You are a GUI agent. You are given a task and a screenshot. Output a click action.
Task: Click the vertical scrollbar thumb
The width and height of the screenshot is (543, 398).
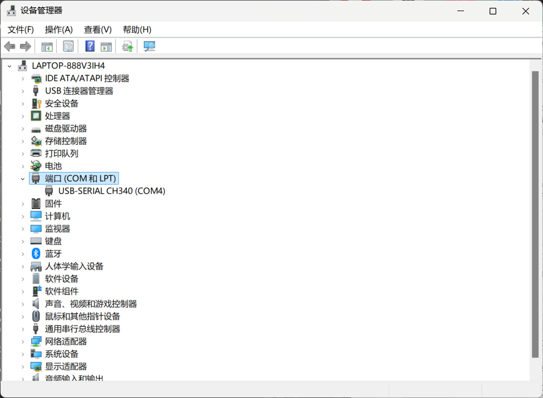(x=535, y=214)
